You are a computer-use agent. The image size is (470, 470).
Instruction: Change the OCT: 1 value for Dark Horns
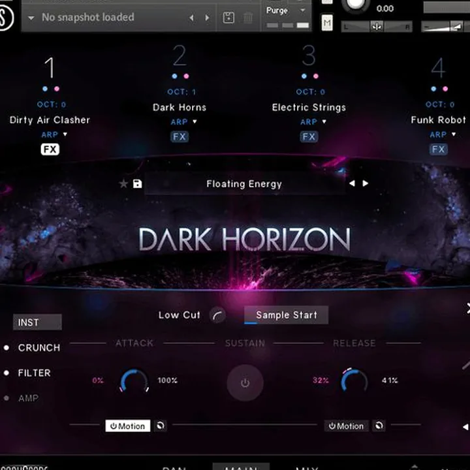pos(181,92)
